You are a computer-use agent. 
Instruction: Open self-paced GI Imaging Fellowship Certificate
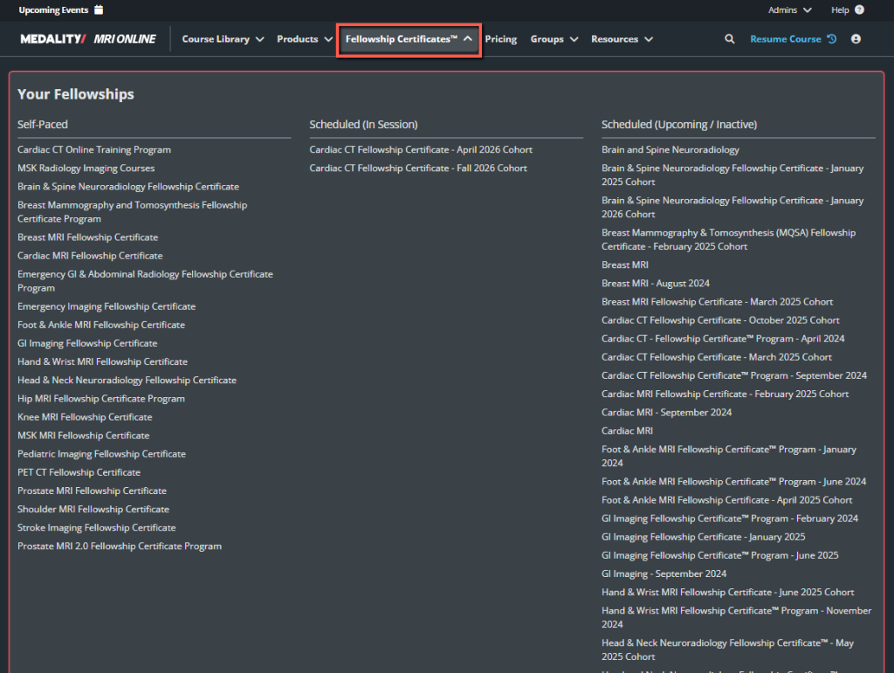click(x=87, y=343)
